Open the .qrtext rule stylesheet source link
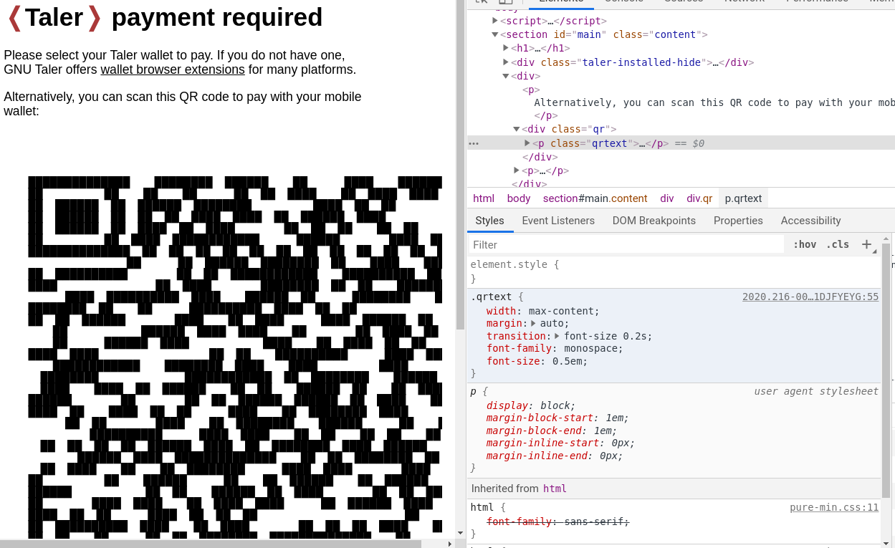The image size is (895, 548). point(810,297)
